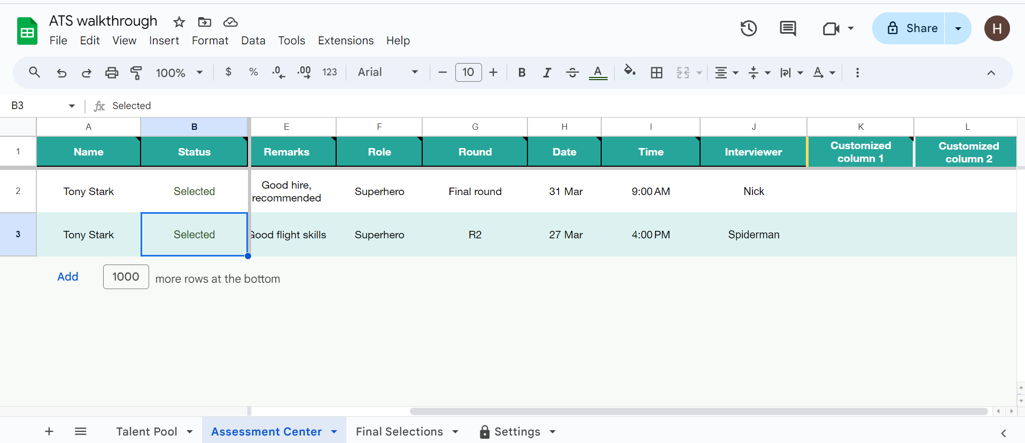1025x443 pixels.
Task: Show the side panel arrow at bottom right
Action: coord(1003,433)
